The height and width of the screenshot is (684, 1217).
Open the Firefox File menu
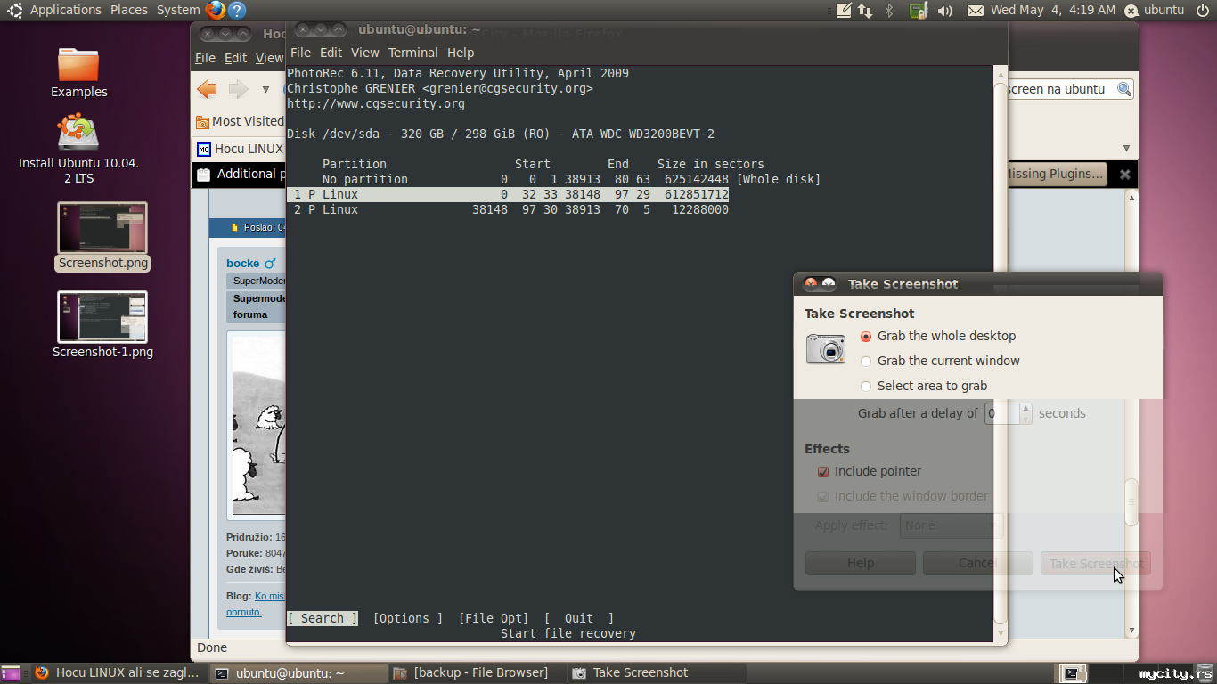point(206,58)
